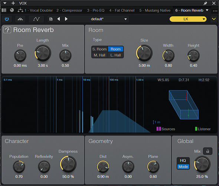This screenshot has height=186, width=219.
Task: Go to next preset arrow
Action: (66, 19)
